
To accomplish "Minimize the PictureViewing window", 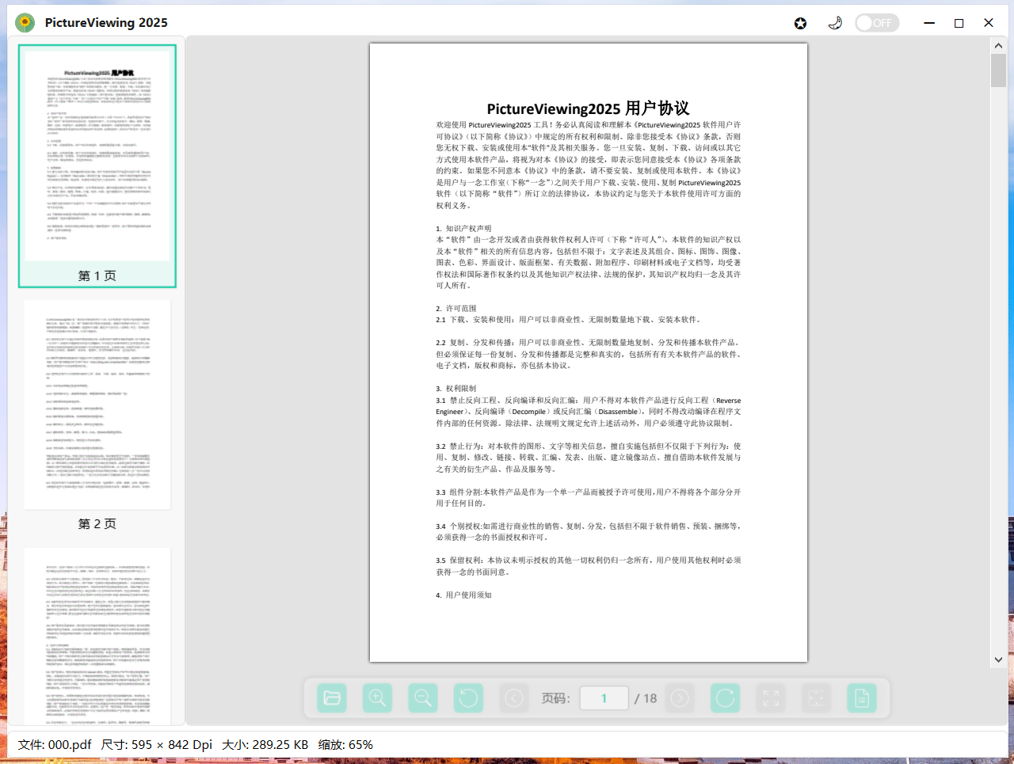I will [929, 23].
